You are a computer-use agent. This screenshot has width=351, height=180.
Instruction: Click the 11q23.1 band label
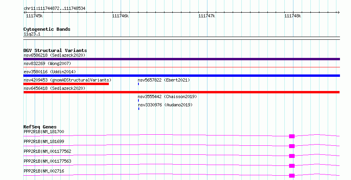[32, 34]
